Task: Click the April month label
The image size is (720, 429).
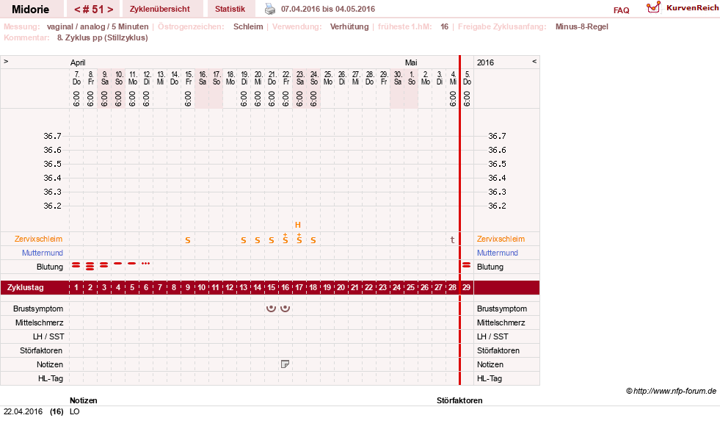Action: (x=78, y=62)
